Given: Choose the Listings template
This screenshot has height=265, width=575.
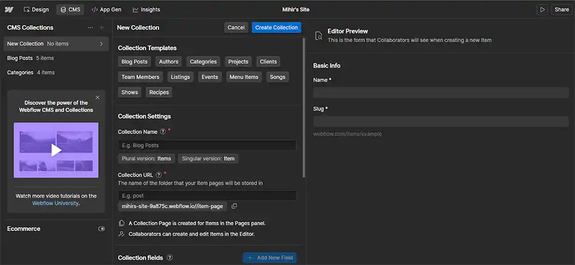Looking at the screenshot, I should [180, 77].
